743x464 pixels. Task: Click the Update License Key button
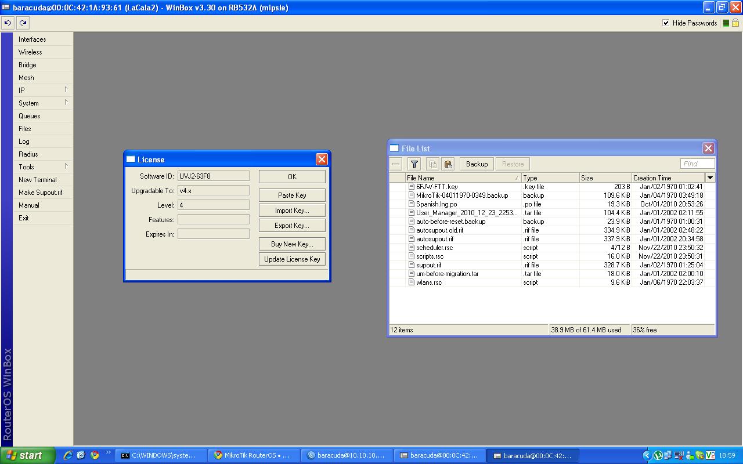click(x=292, y=259)
